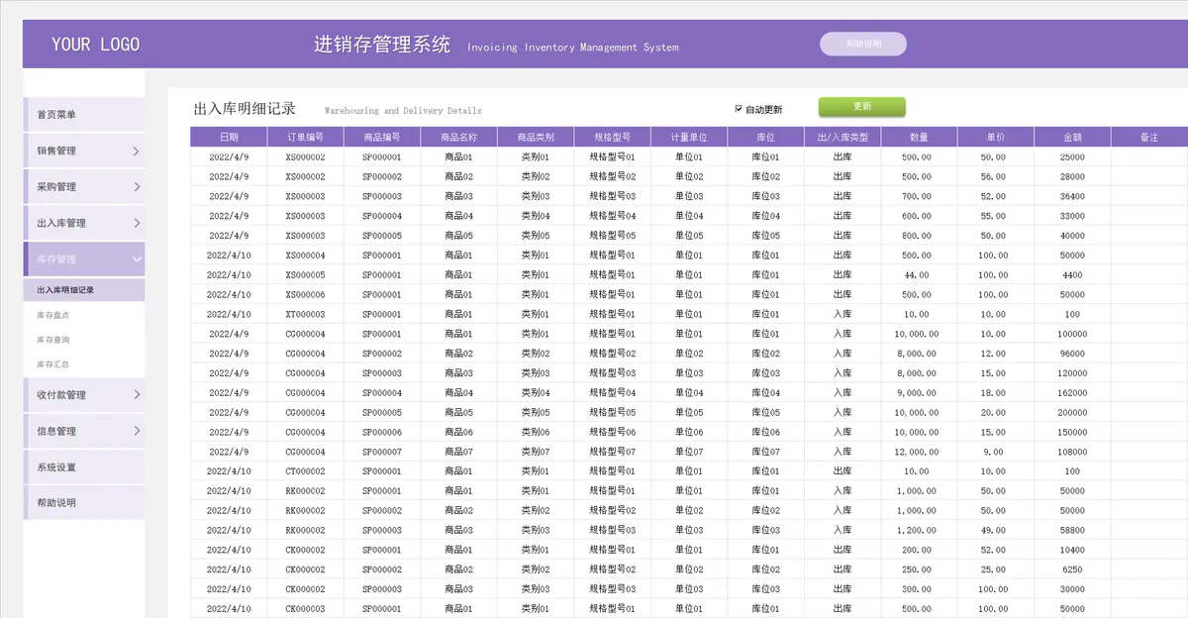Select the 规格型号06 cell
The width and height of the screenshot is (1188, 618).
point(612,433)
